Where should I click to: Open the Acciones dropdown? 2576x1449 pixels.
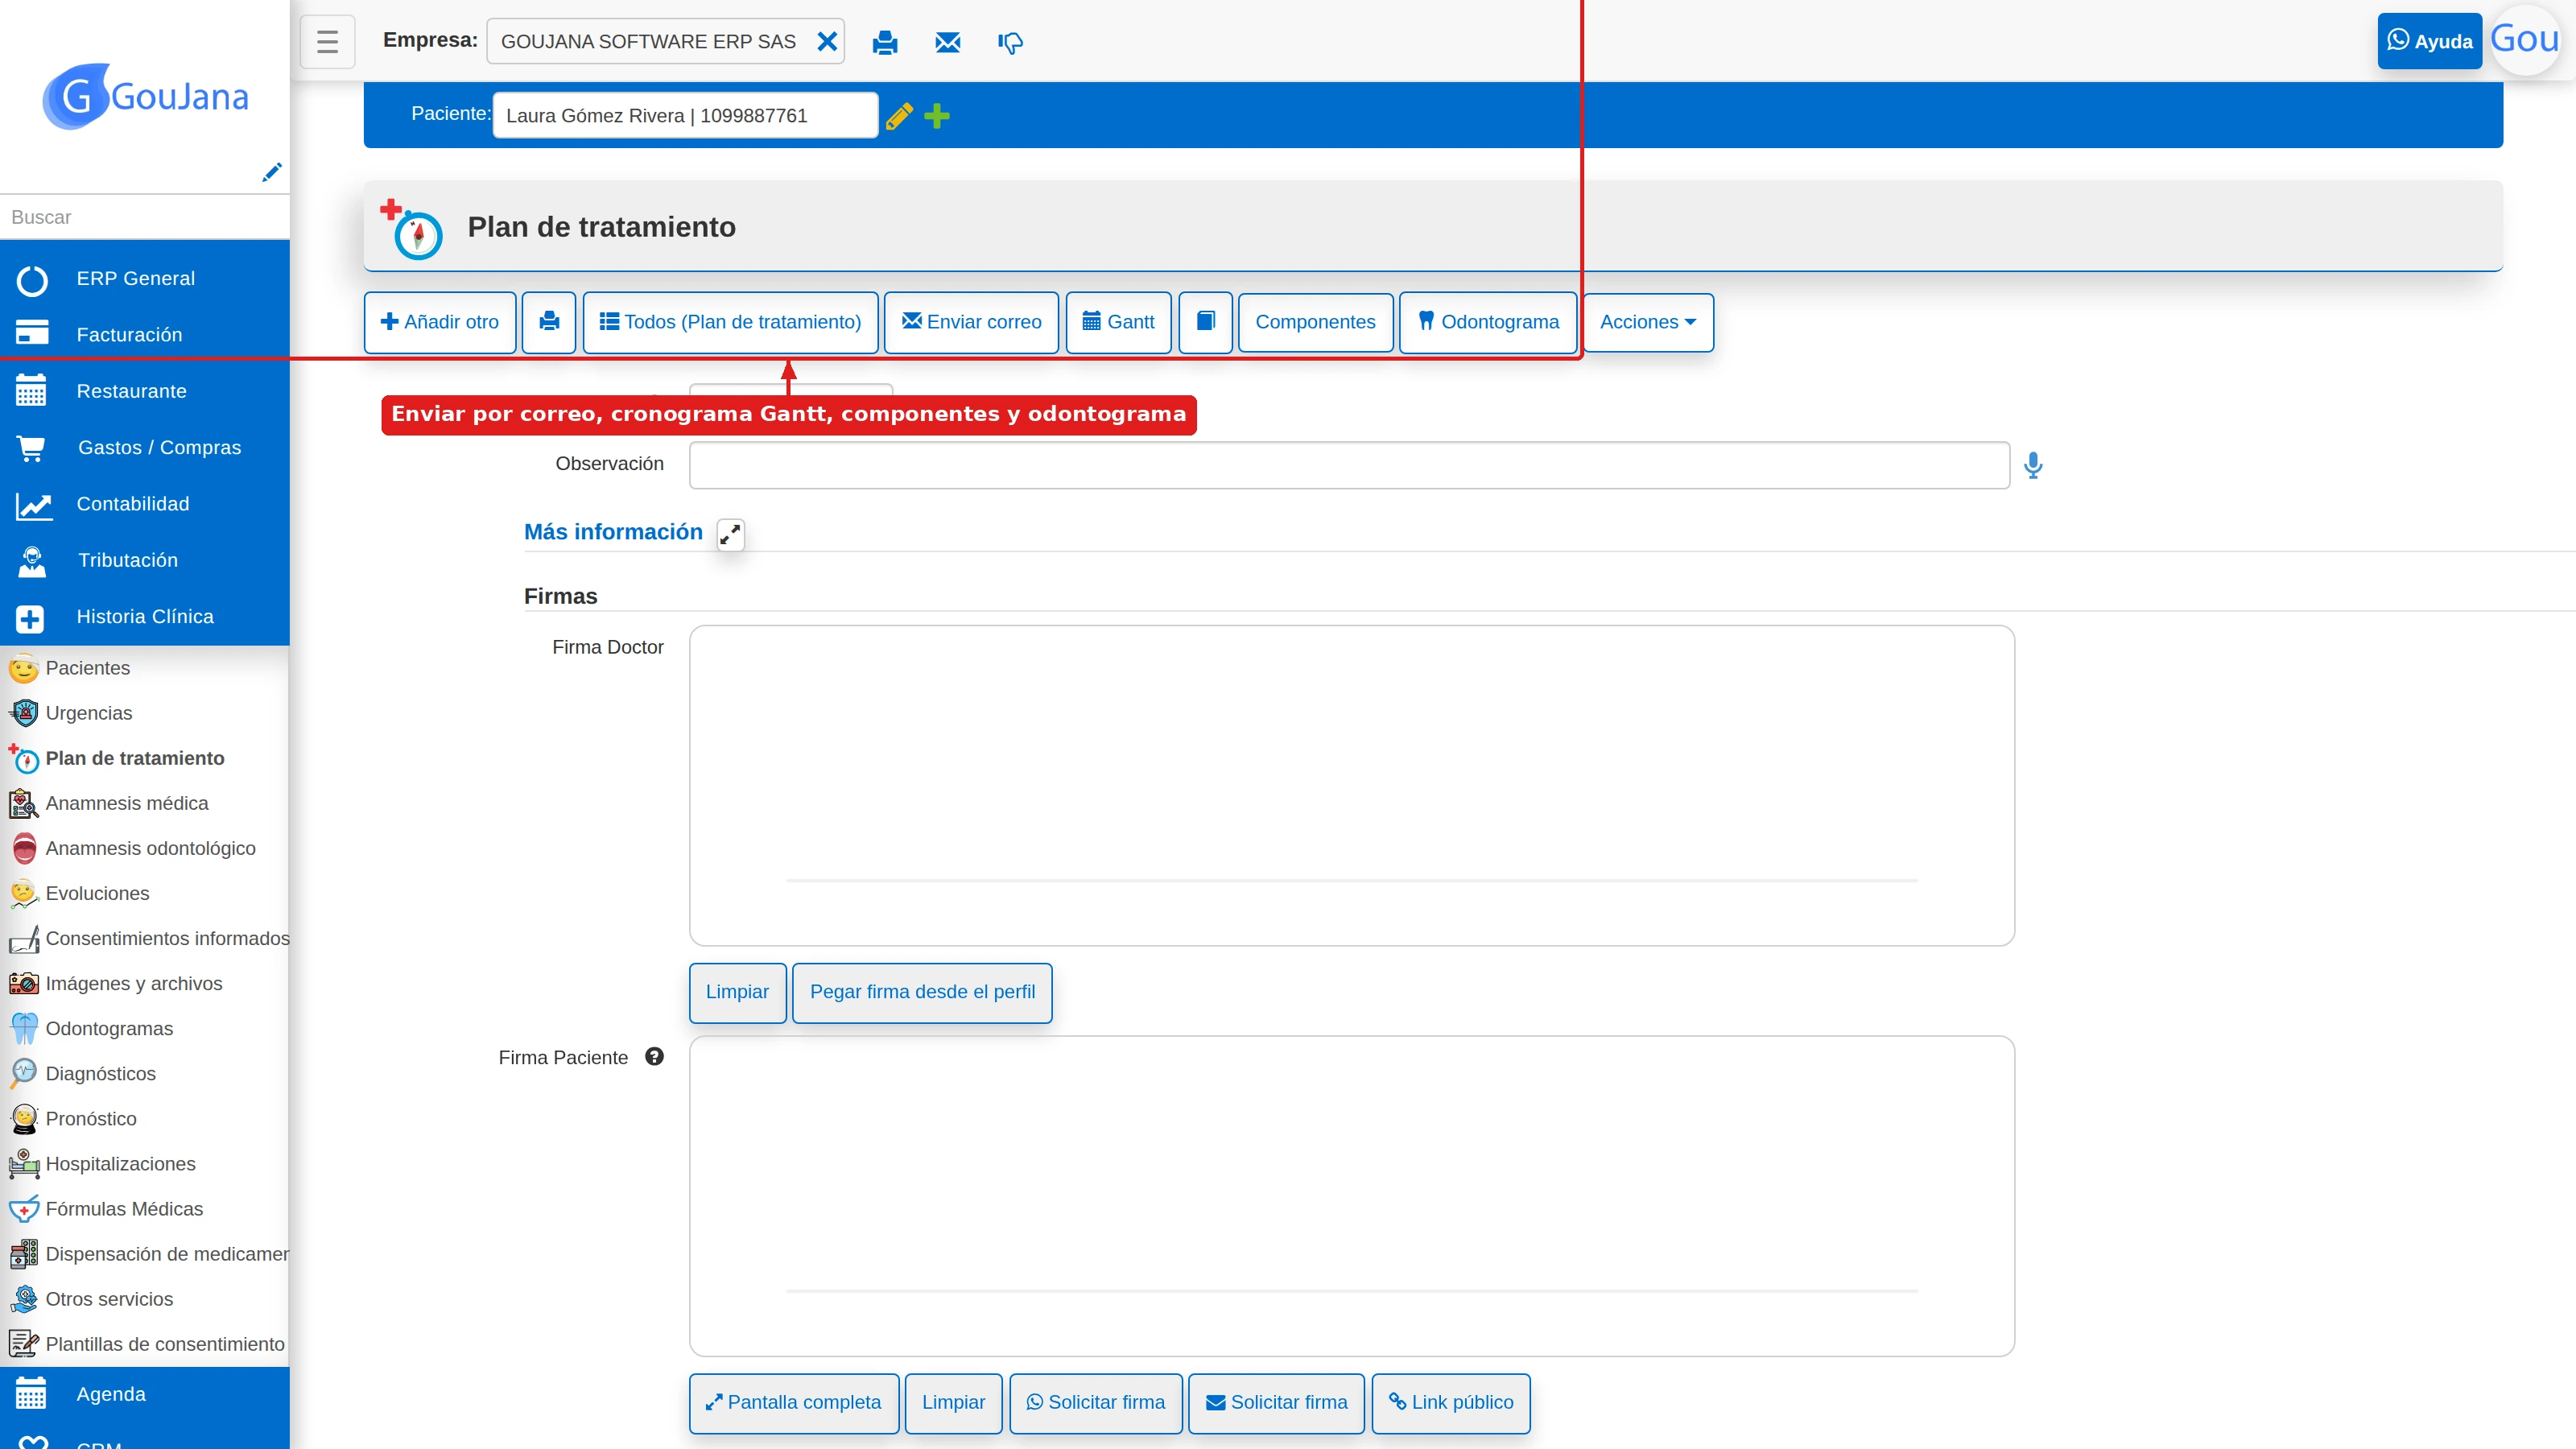[x=1648, y=322]
